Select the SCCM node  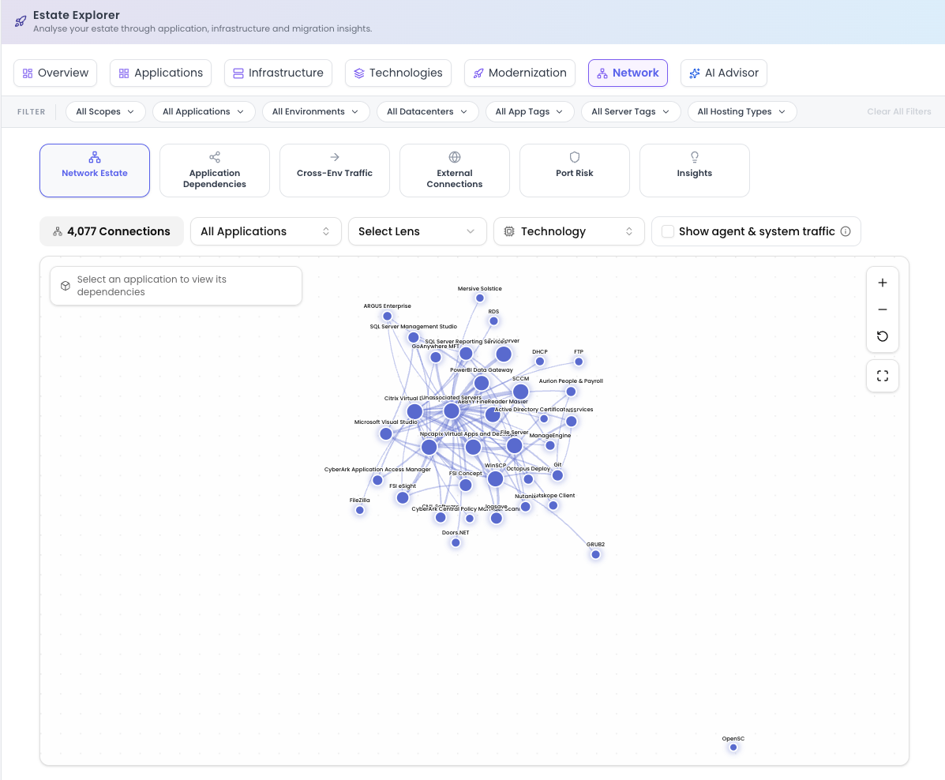521,392
